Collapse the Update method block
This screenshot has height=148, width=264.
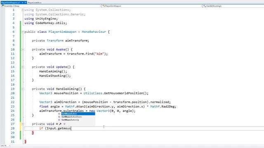click(23, 67)
